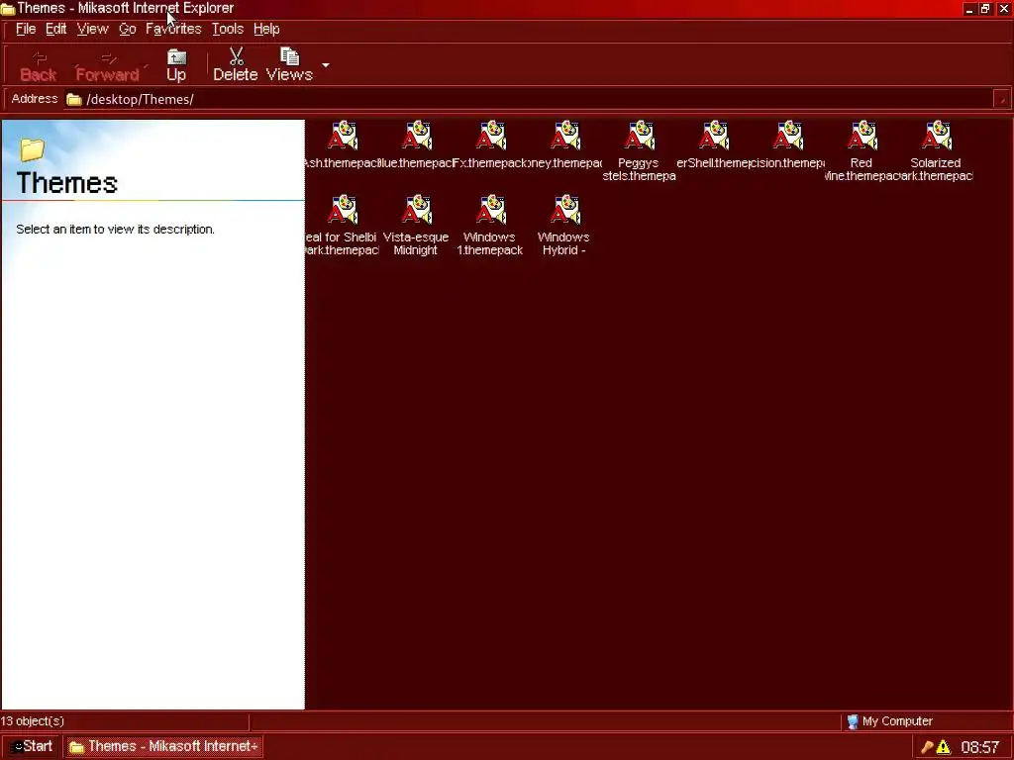Open the Edit menu
This screenshot has height=760, width=1014.
[56, 29]
